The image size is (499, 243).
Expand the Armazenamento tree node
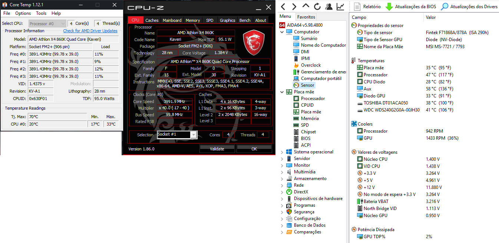[282, 179]
